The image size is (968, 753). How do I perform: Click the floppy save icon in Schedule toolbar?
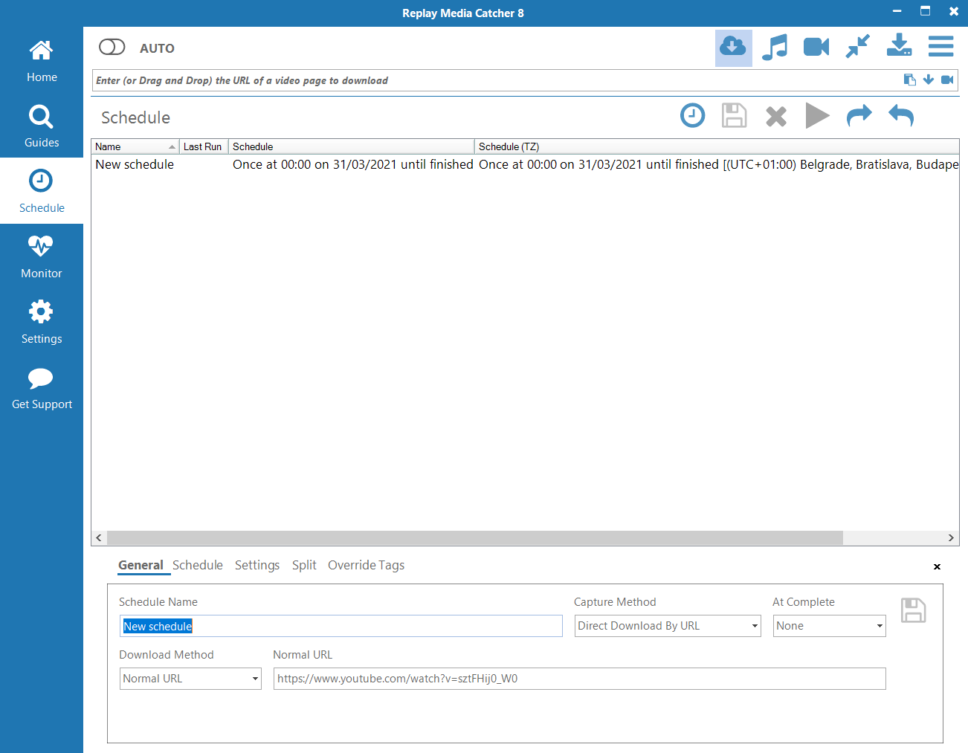click(734, 116)
